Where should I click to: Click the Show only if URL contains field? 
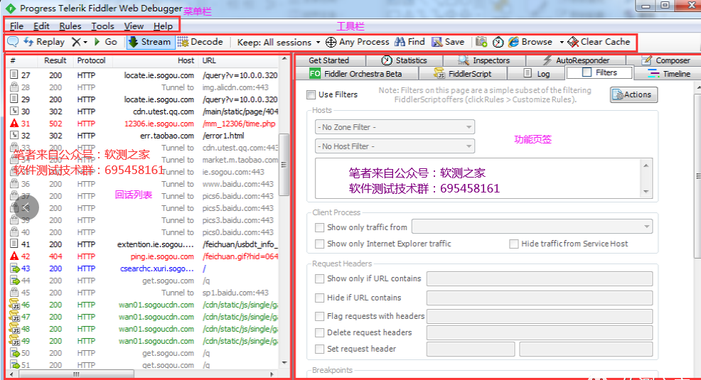(539, 278)
